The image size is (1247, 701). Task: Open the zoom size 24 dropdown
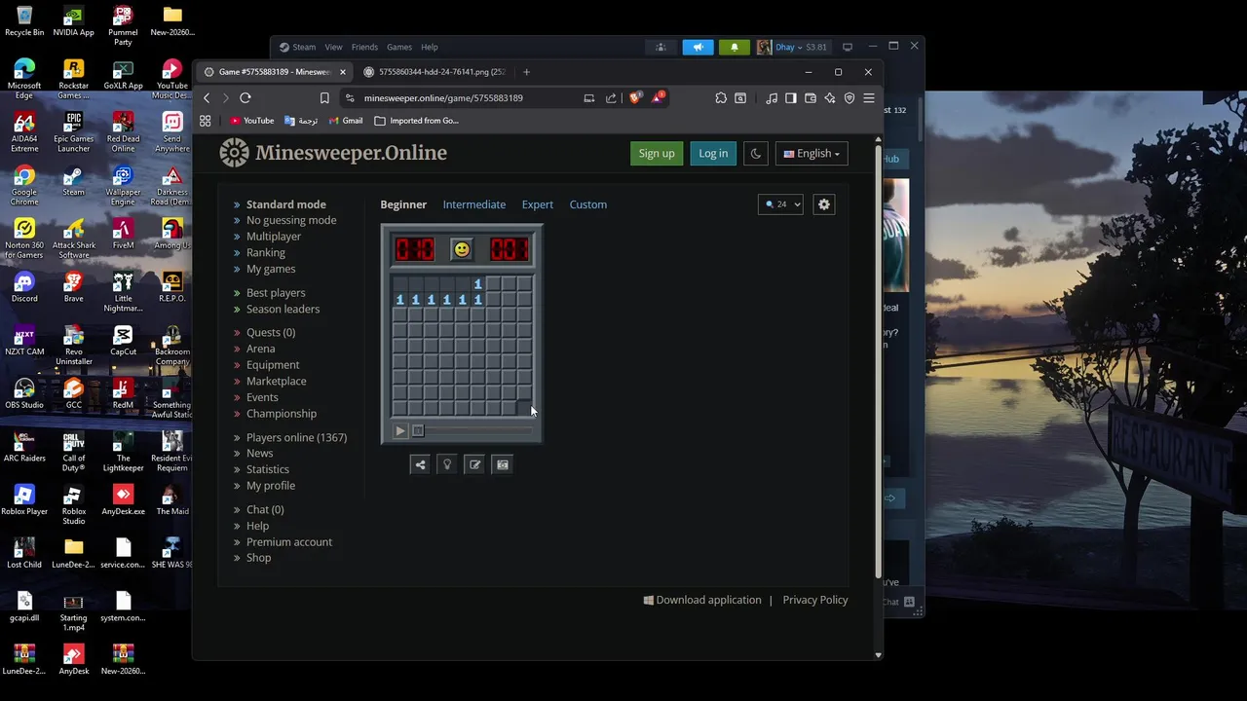(x=781, y=204)
